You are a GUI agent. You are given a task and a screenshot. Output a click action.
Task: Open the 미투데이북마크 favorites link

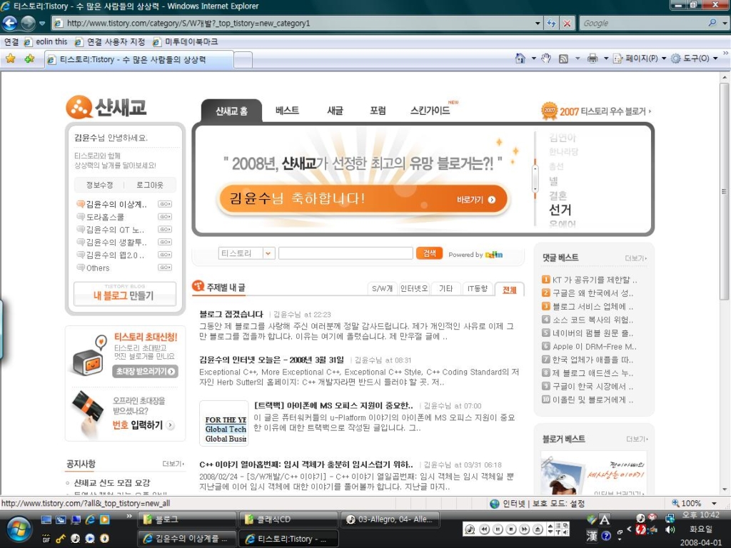point(186,42)
